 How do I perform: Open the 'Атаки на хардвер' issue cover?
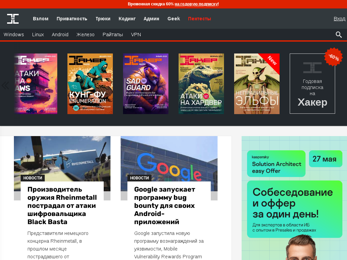point(201,84)
